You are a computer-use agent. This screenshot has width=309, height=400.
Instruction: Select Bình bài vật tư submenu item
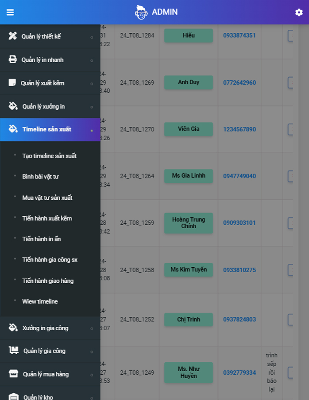pos(40,177)
